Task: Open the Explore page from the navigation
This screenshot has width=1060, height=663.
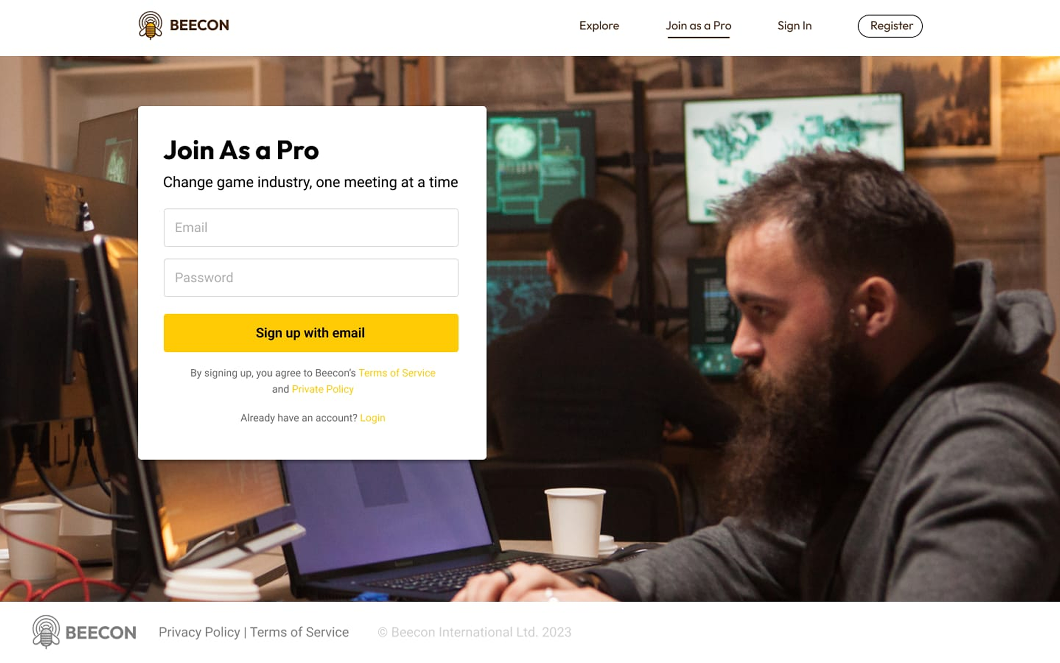Action: coord(599,26)
